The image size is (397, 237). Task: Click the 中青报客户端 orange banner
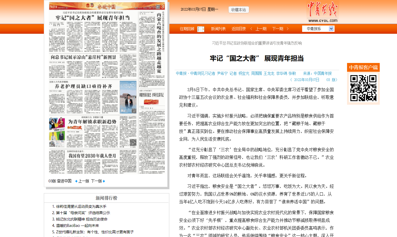(x=363, y=67)
